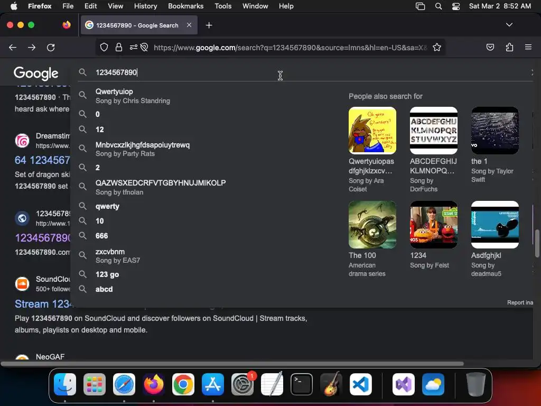
Task: Open the Trash in the dock
Action: tap(476, 384)
